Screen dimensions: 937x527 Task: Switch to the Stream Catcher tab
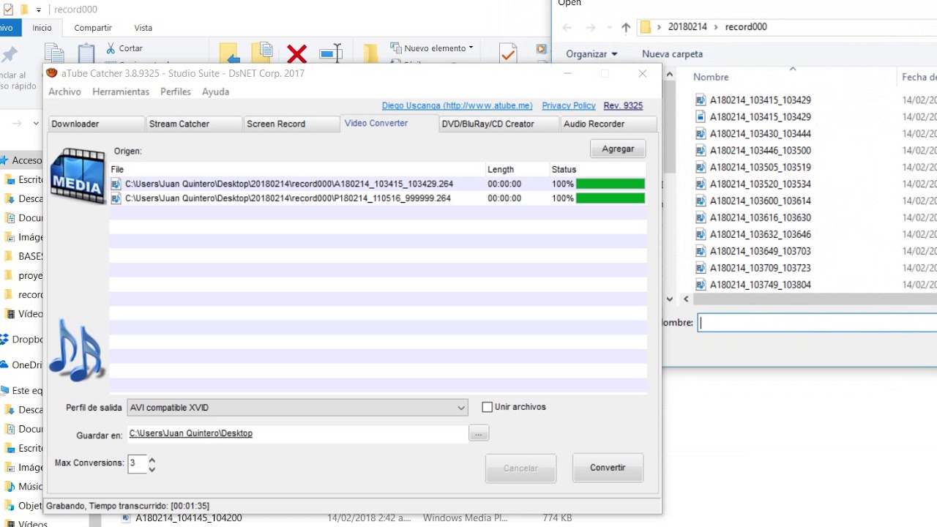194,124
